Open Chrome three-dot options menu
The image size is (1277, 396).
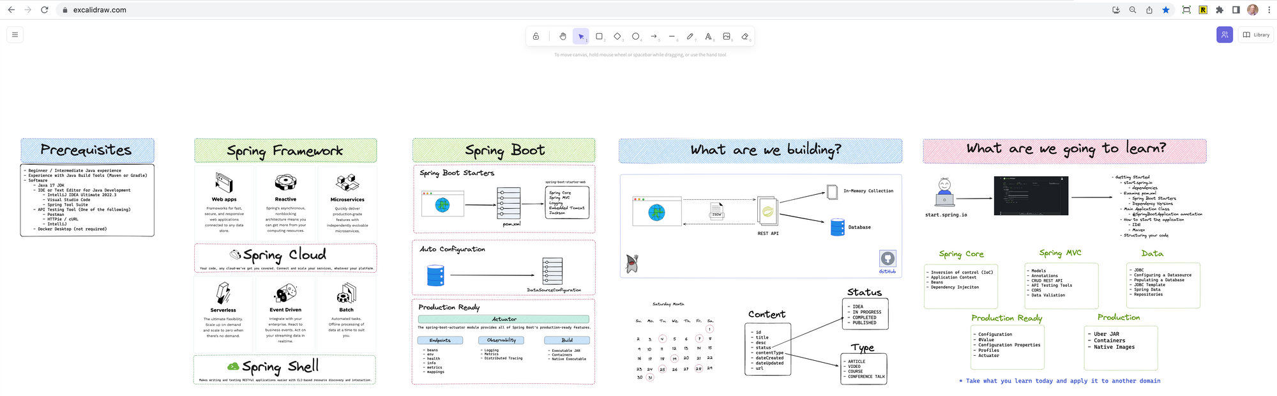(x=1269, y=10)
